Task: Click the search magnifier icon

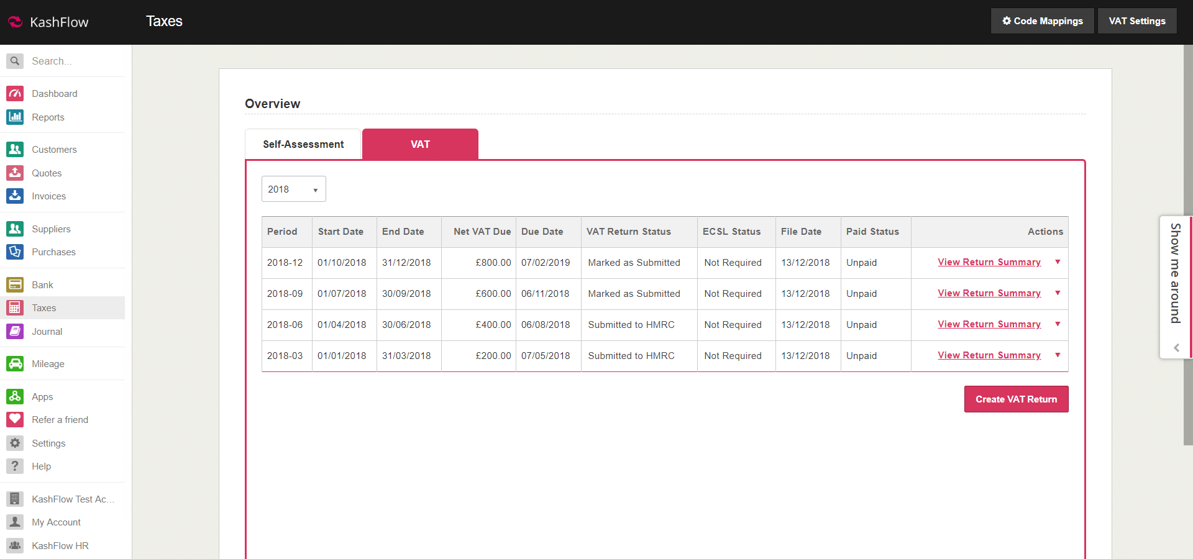Action: (15, 61)
